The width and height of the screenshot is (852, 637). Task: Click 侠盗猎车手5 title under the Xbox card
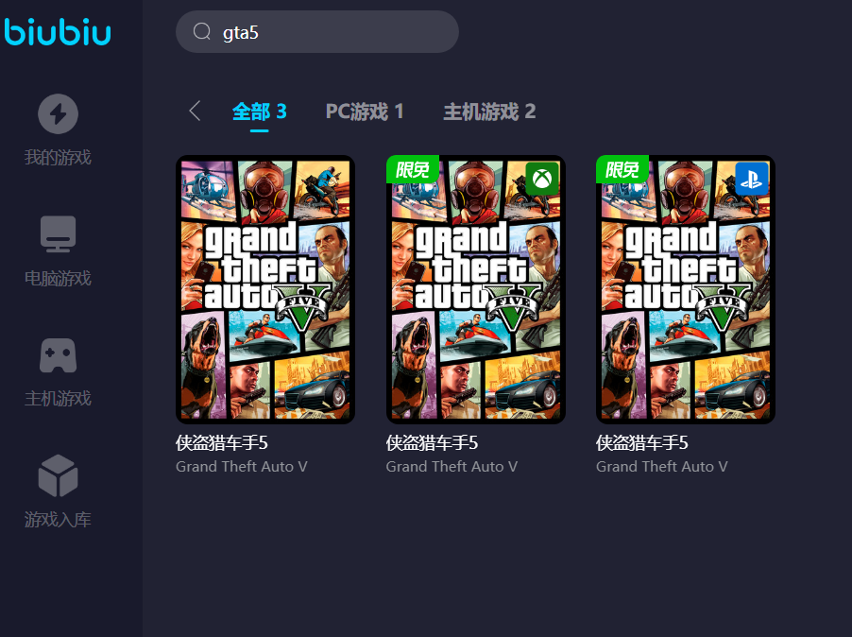point(432,443)
